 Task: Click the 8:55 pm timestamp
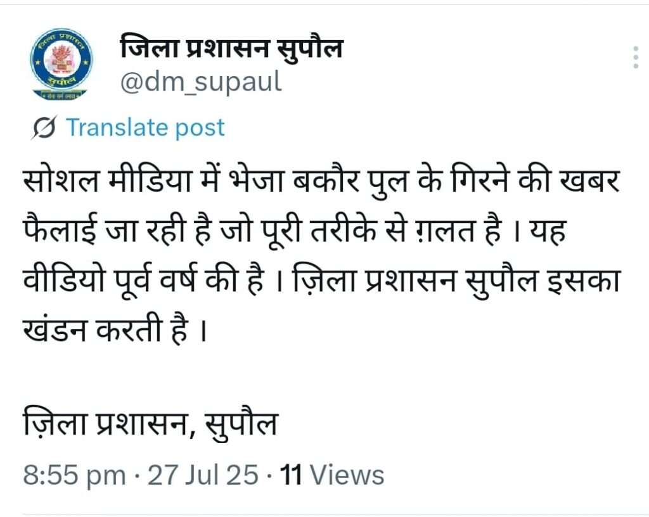[x=74, y=475]
